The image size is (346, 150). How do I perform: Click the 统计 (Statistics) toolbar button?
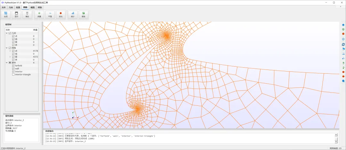[x=73, y=14]
